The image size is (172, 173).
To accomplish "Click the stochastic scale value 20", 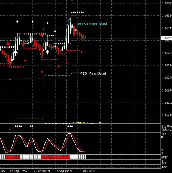I will [x=163, y=150].
